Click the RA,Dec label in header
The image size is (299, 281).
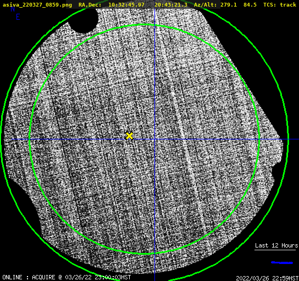90,5
